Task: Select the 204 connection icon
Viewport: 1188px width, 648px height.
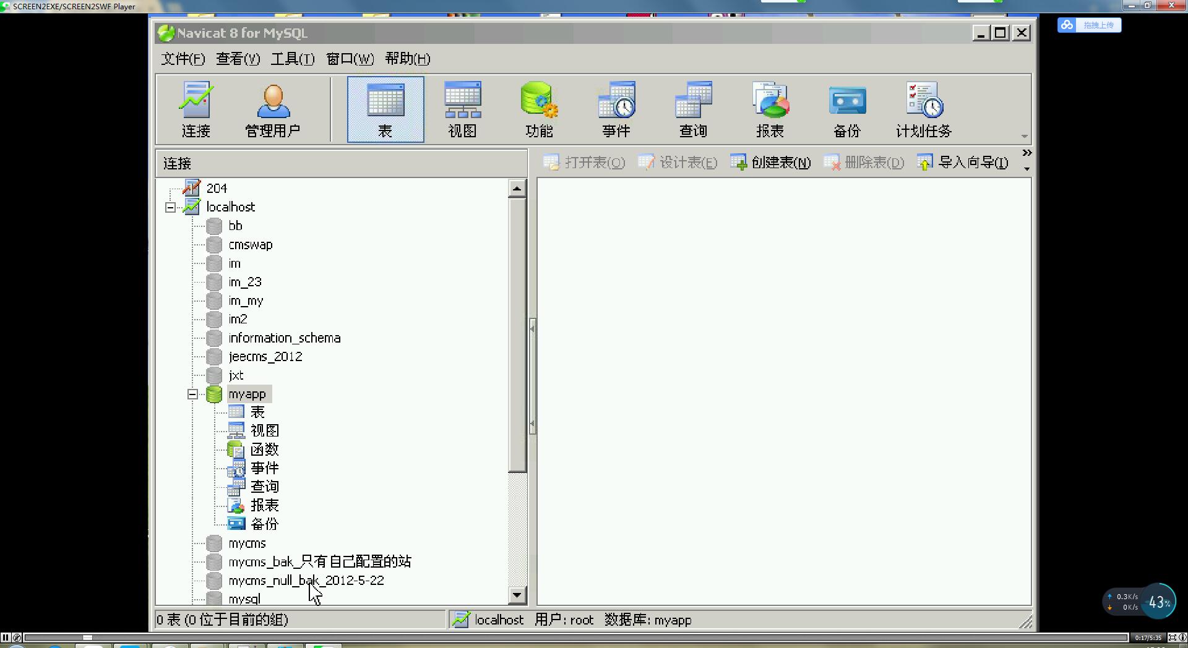Action: pos(192,187)
